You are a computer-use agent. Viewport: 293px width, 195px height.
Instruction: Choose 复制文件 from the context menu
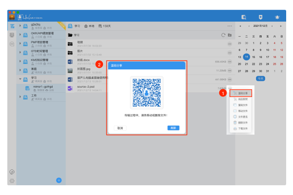[x=241, y=105]
